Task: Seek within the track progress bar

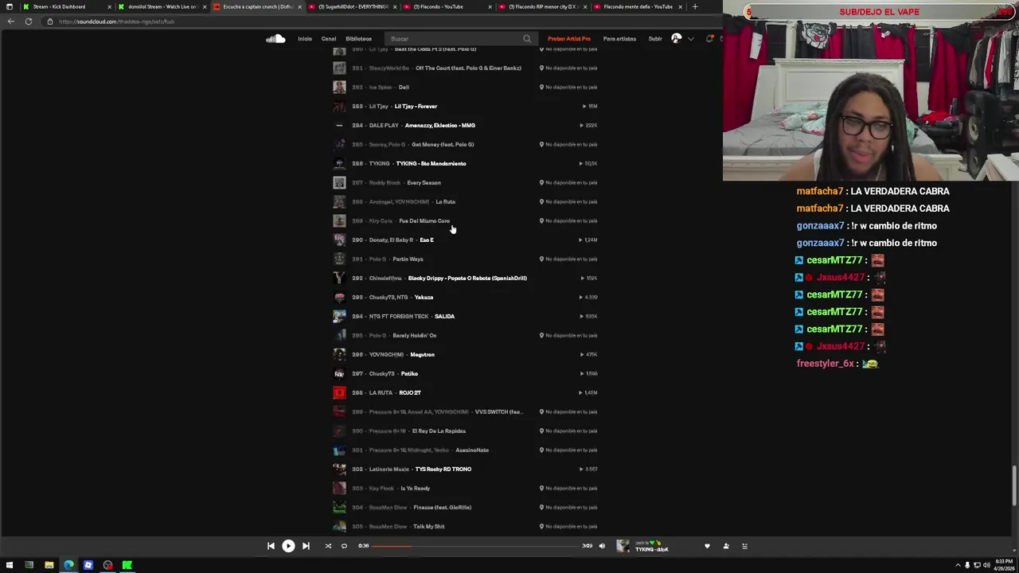Action: pyautogui.click(x=476, y=546)
